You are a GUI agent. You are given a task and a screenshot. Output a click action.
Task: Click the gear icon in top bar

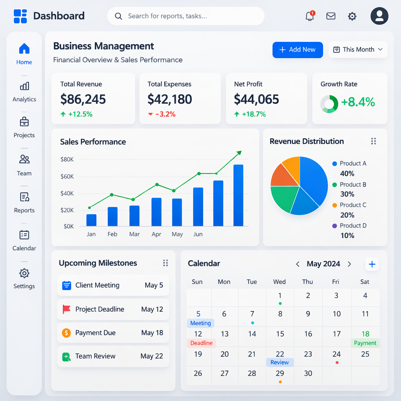coord(352,16)
